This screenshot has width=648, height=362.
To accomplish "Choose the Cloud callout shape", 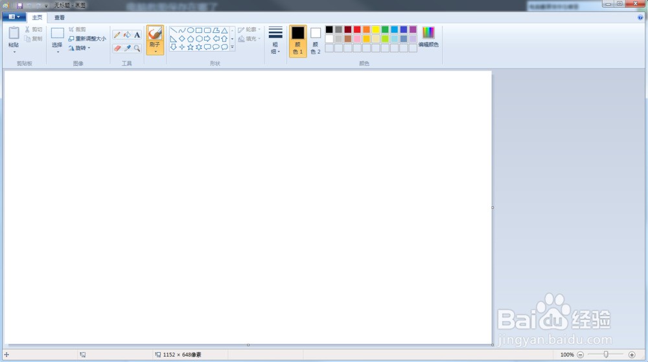I will [x=224, y=47].
